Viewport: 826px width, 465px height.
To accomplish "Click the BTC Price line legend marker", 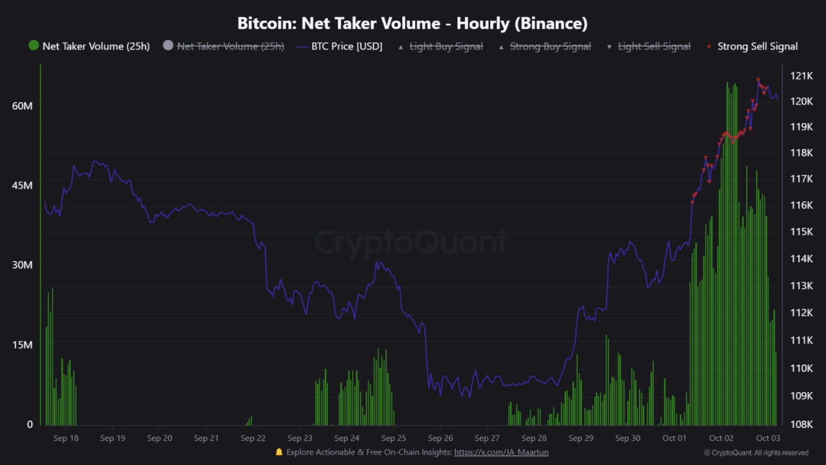I will [302, 46].
